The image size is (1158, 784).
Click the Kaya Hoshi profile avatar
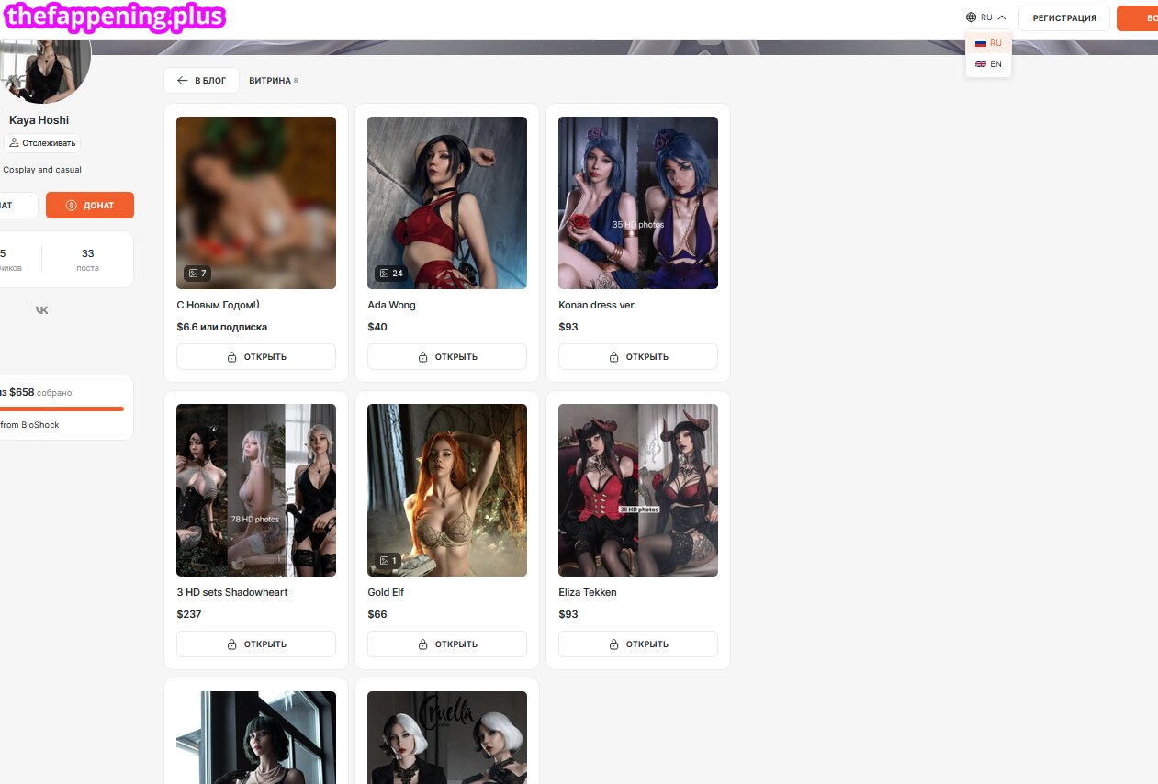coord(45,72)
